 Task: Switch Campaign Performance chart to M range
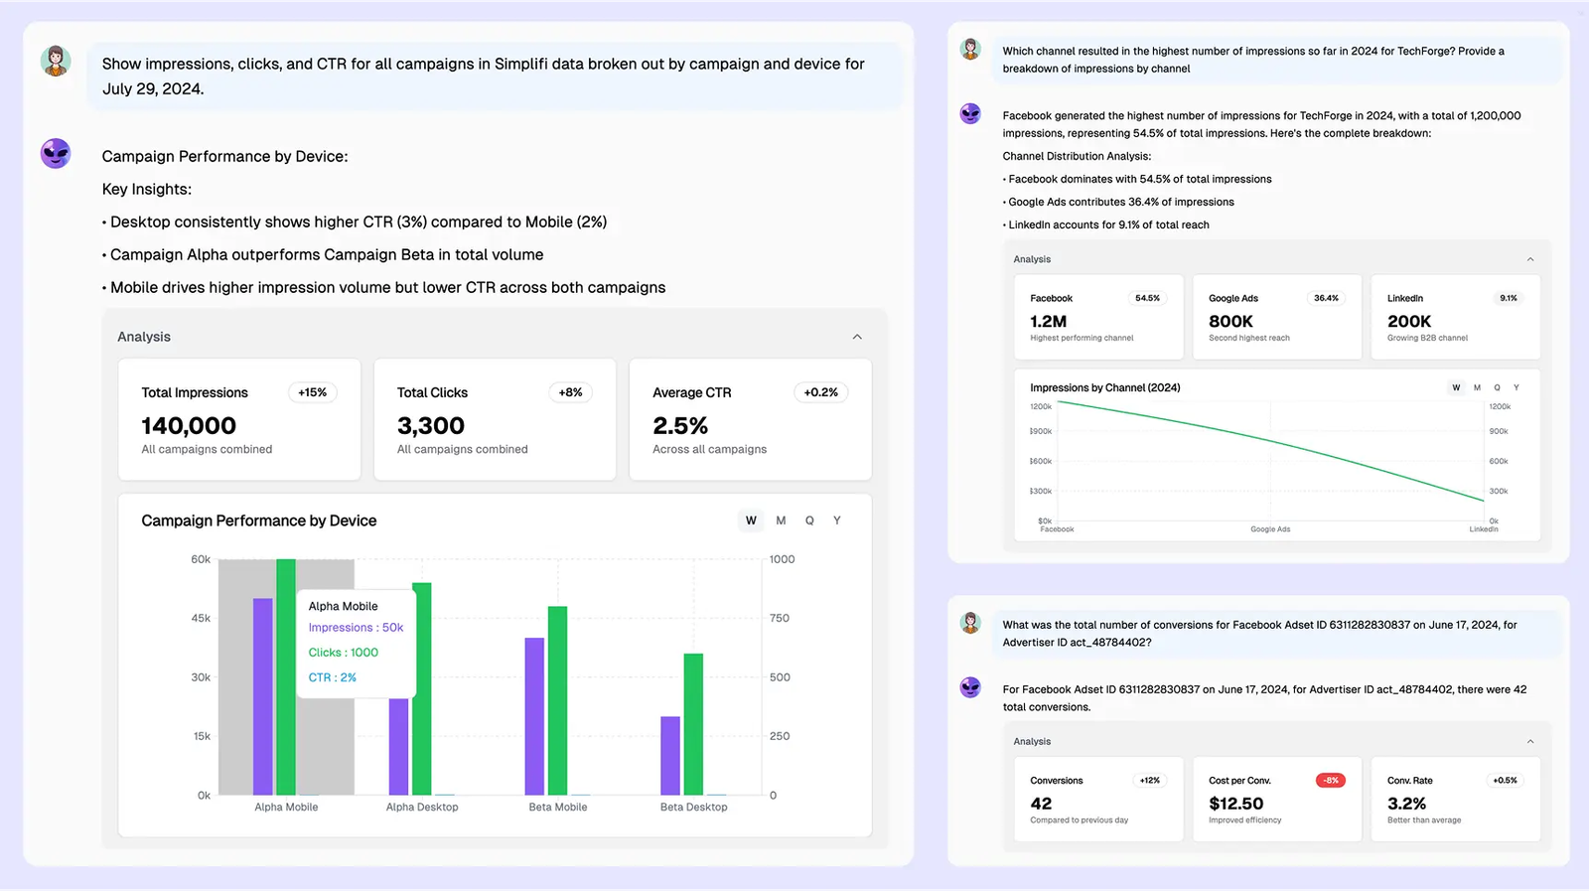coord(781,520)
